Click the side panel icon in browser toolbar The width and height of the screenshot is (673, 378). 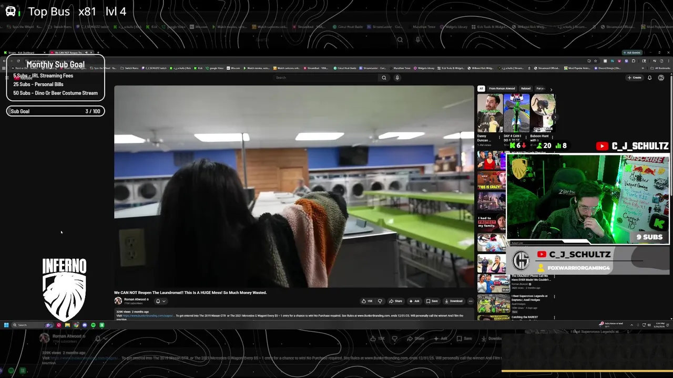644,61
